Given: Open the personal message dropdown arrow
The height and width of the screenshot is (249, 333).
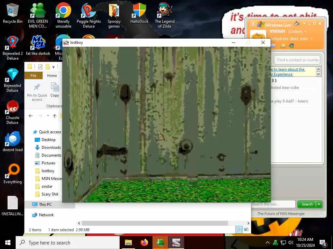Looking at the screenshot, I should 312,39.
